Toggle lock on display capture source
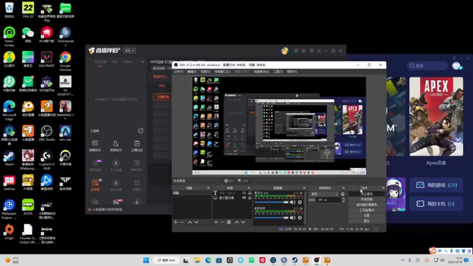Screen dimensions: 473x266 (250, 198)
